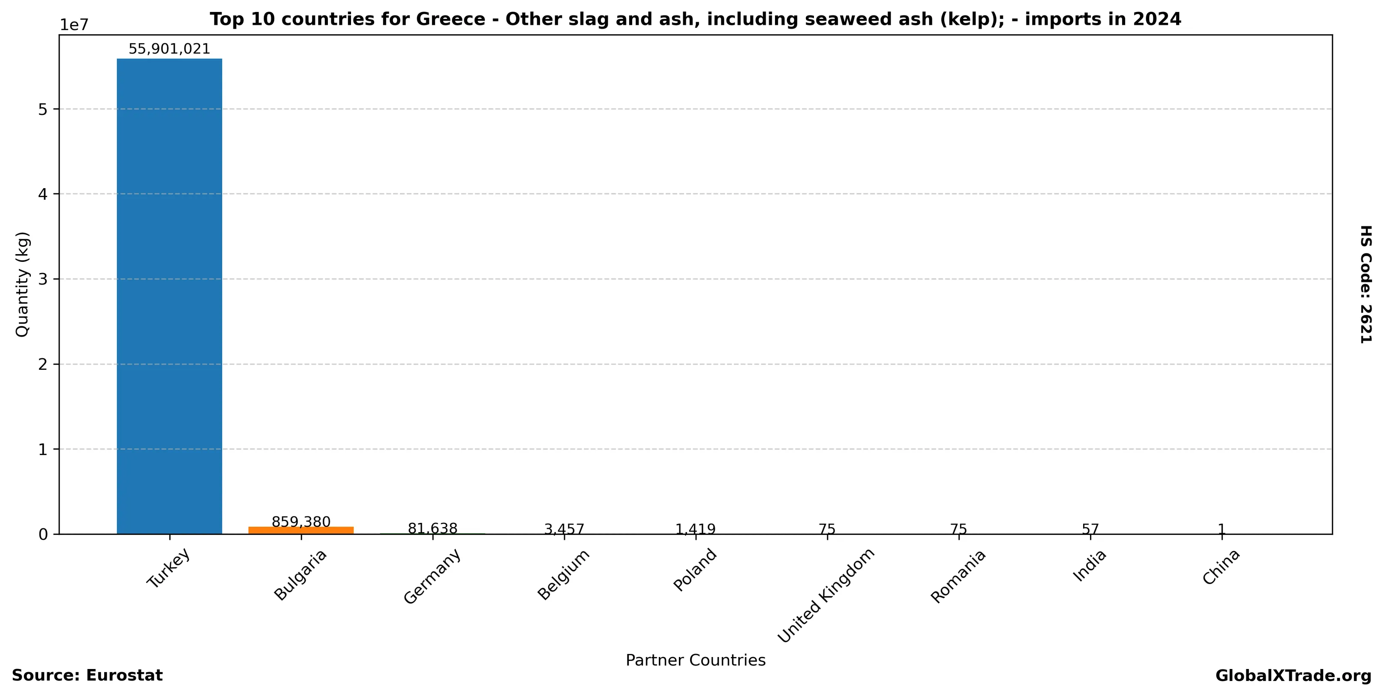Click the Romania axis label
Image resolution: width=1384 pixels, height=696 pixels.
pos(958,576)
